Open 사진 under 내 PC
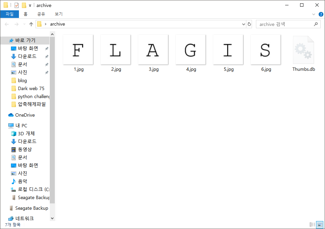The image size is (325, 229). (x=23, y=173)
